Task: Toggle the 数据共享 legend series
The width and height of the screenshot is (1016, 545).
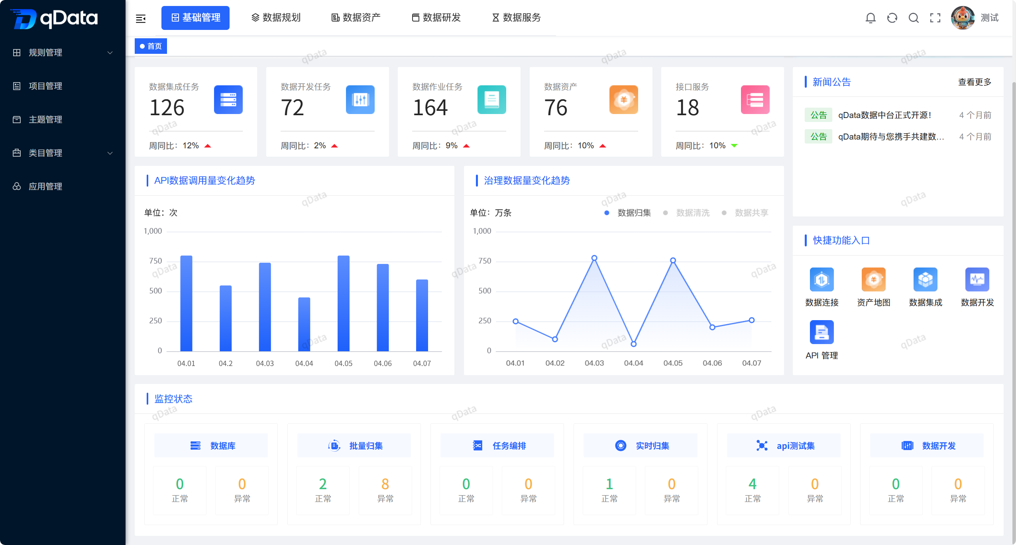Action: [x=745, y=213]
